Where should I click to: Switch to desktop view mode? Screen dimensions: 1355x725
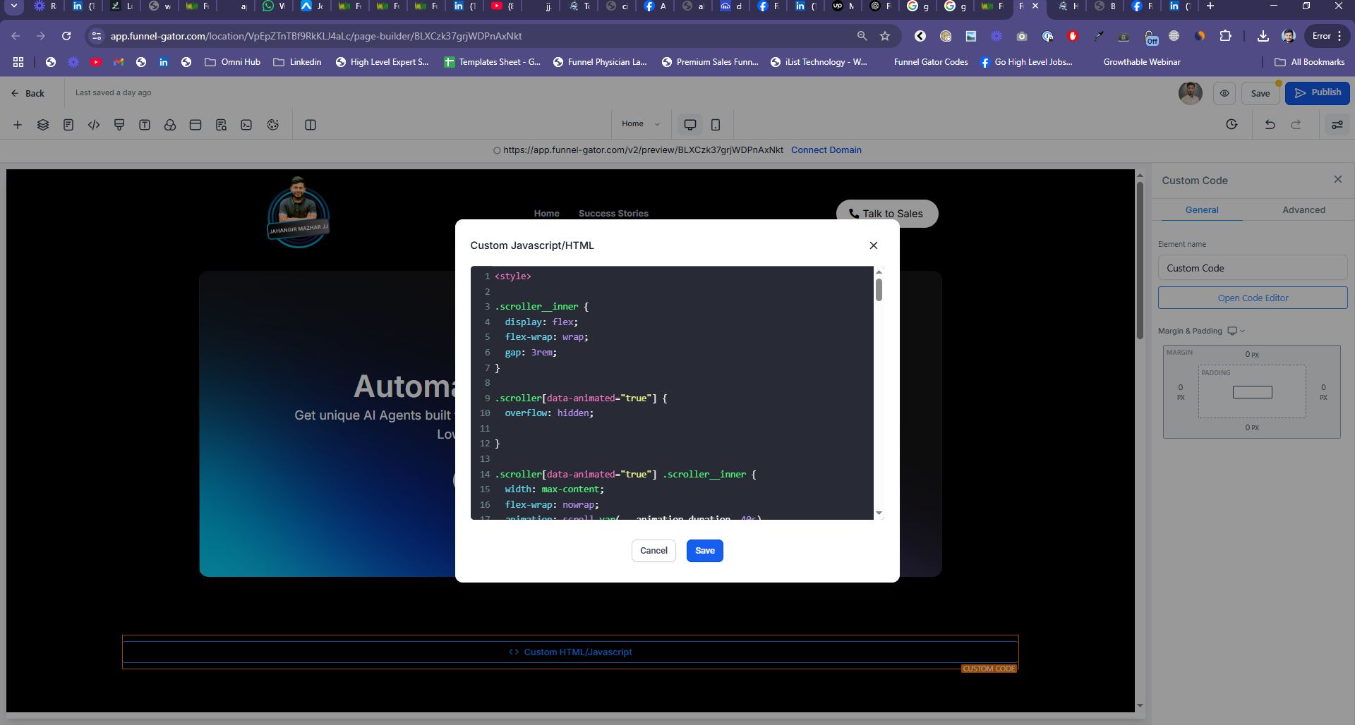tap(689, 125)
